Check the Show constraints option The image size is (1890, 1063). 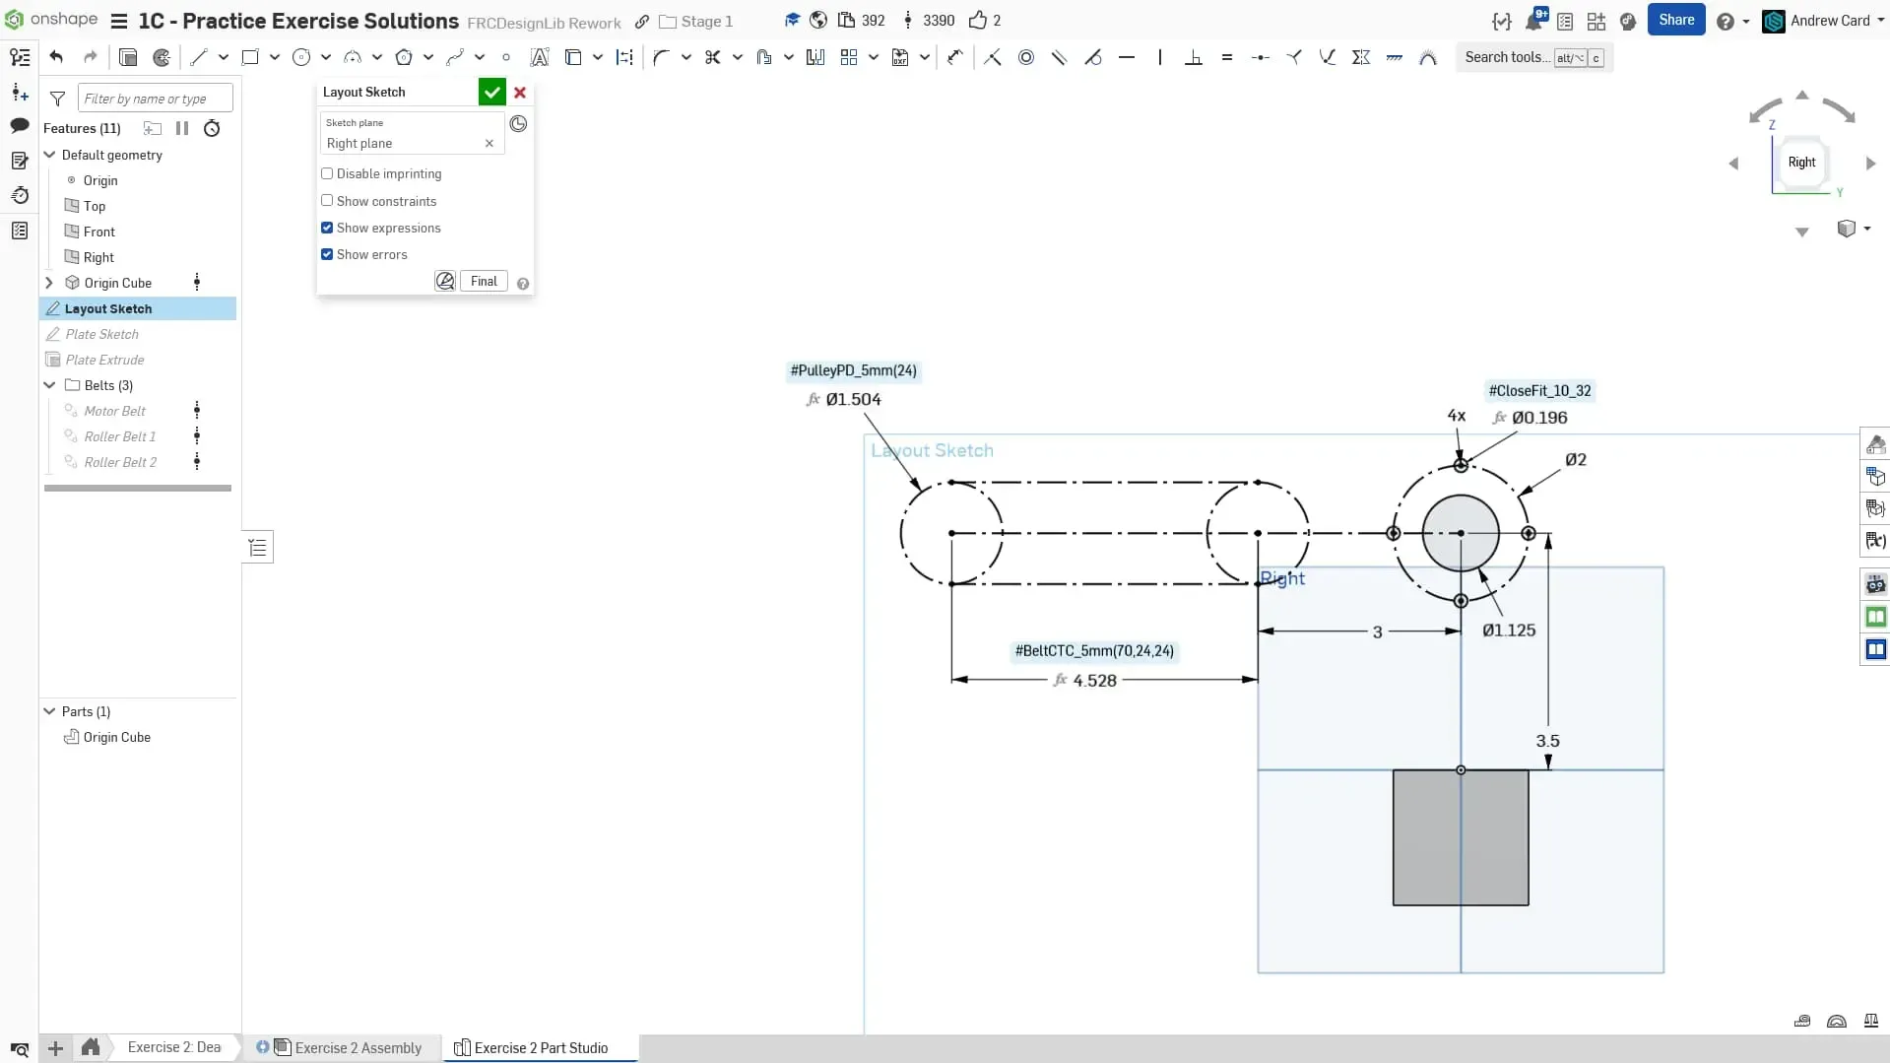tap(327, 201)
